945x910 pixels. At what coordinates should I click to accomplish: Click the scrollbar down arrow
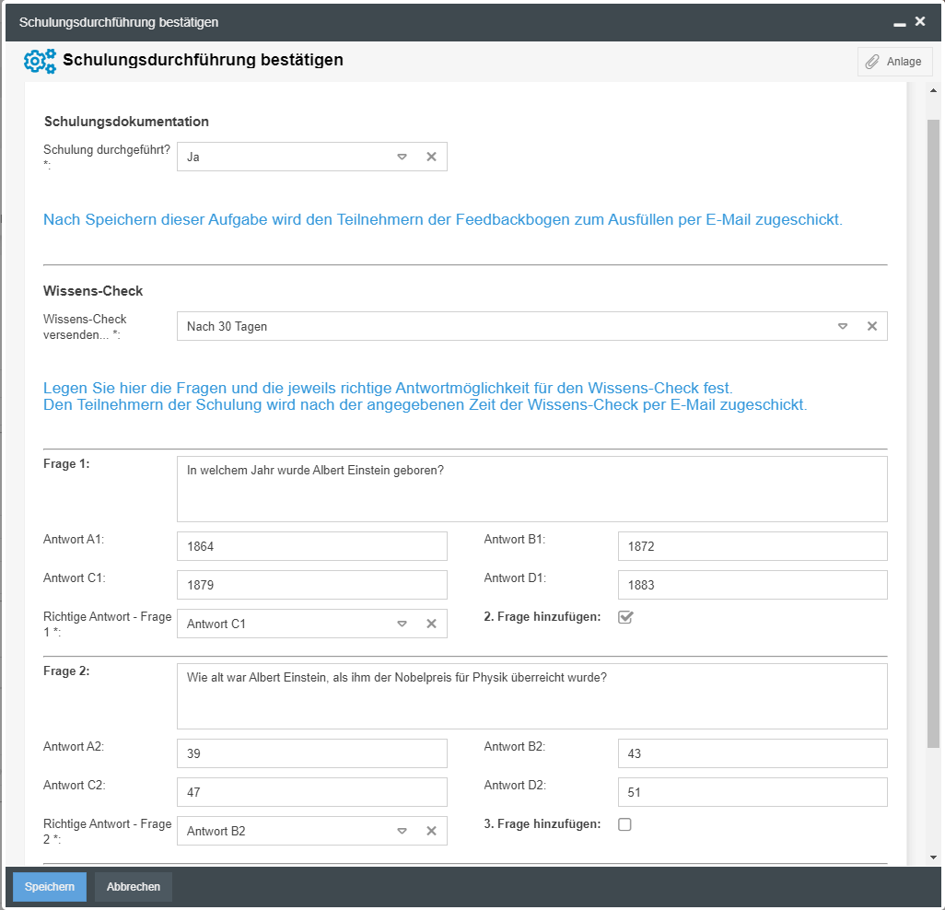pos(934,857)
